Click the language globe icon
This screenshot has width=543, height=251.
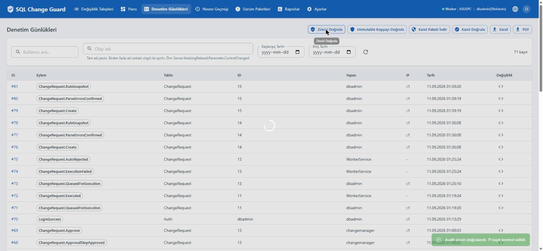(515, 9)
